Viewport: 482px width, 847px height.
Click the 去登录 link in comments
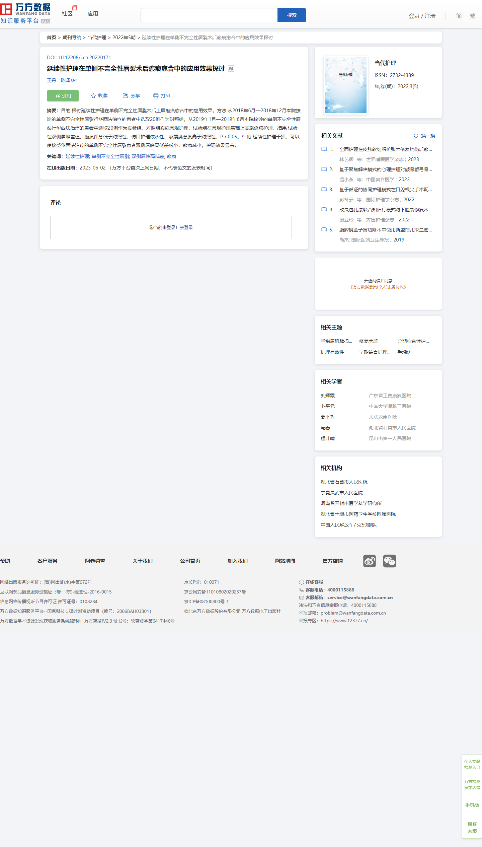[x=186, y=227]
